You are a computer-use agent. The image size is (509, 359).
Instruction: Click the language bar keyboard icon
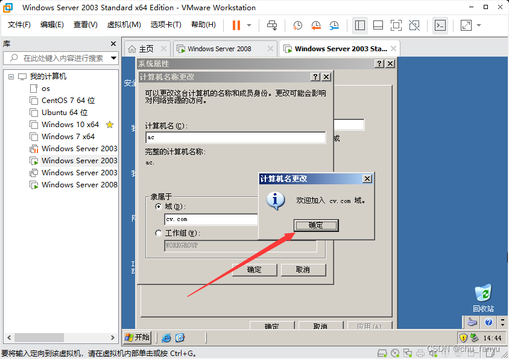coord(472,322)
